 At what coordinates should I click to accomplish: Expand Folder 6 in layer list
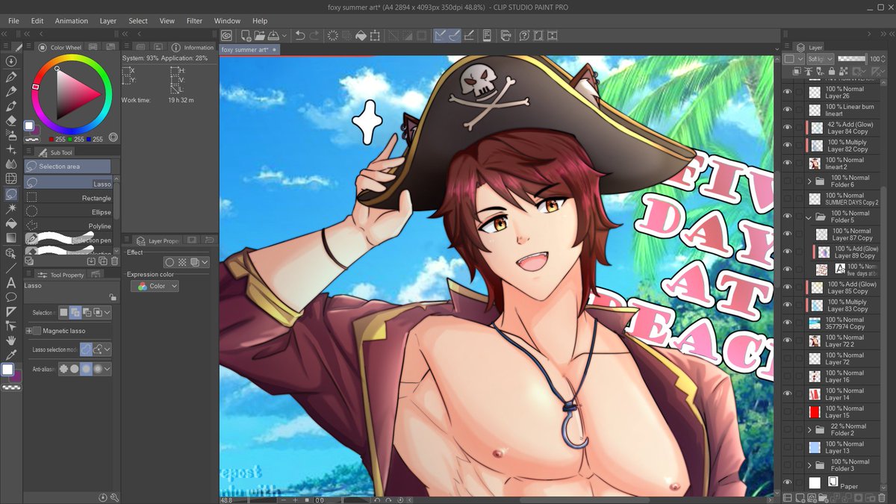coord(809,181)
